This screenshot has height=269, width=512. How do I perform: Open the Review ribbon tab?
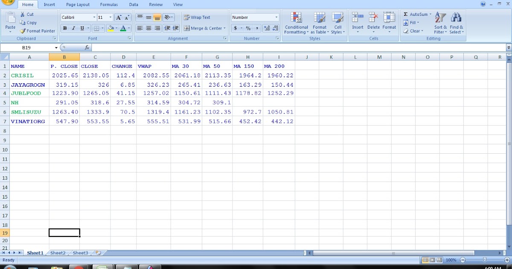(x=156, y=5)
